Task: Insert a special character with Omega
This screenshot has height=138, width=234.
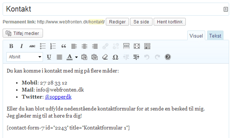Action: pyautogui.click(x=116, y=57)
